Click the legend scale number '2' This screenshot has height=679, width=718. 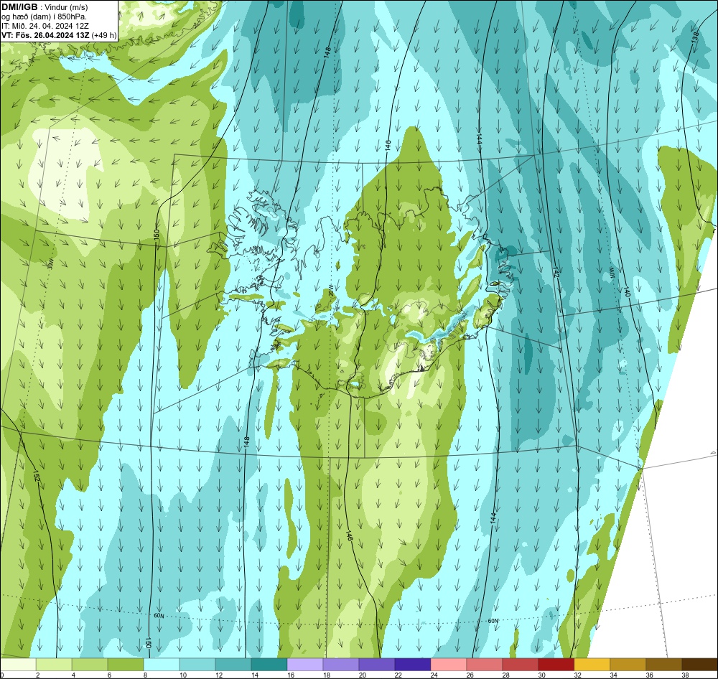click(x=37, y=675)
